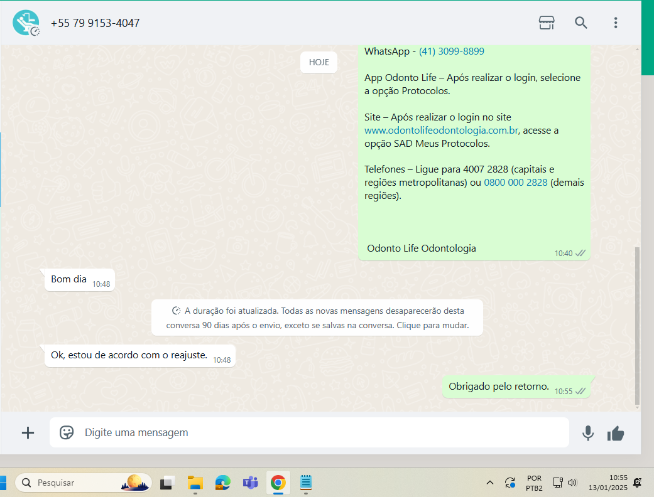The height and width of the screenshot is (497, 654).
Task: Open Microsoft Teams from the taskbar
Action: pos(250,483)
